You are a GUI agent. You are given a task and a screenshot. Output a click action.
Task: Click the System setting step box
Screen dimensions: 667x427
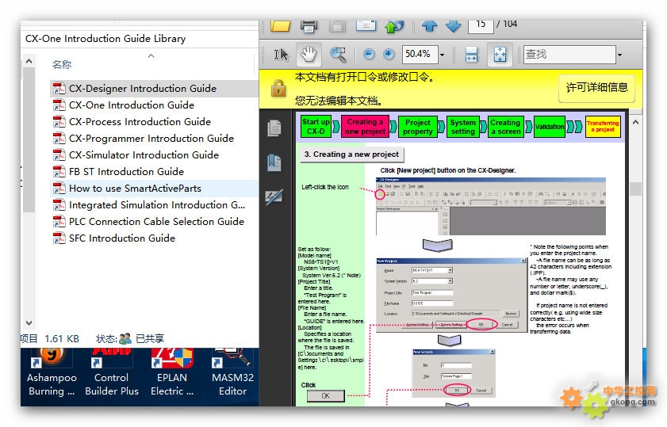point(463,127)
